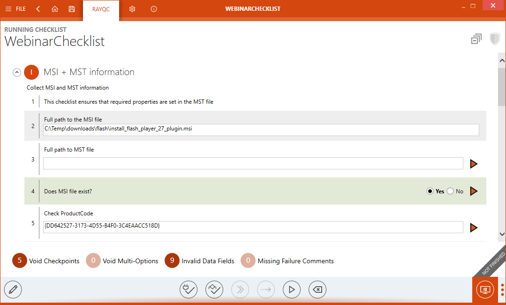
Task: Open the settings gear tab
Action: click(132, 9)
